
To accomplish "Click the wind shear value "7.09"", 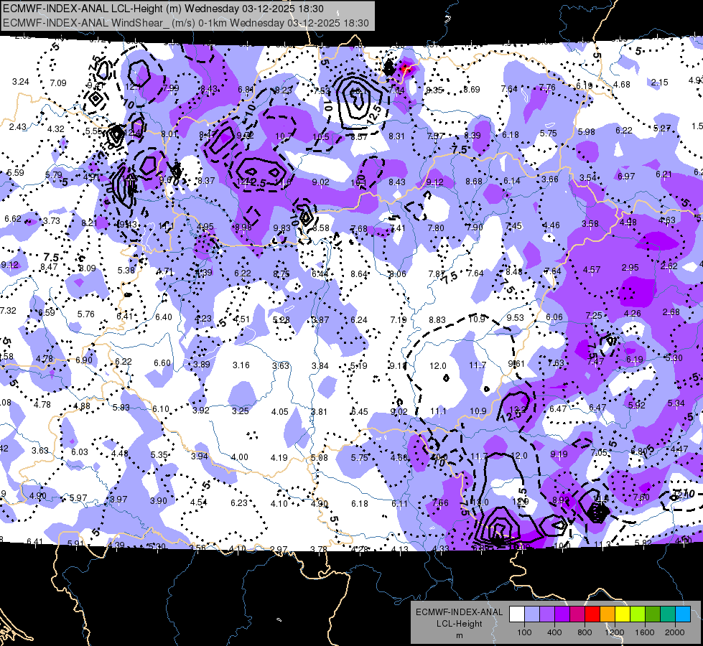I will point(58,83).
